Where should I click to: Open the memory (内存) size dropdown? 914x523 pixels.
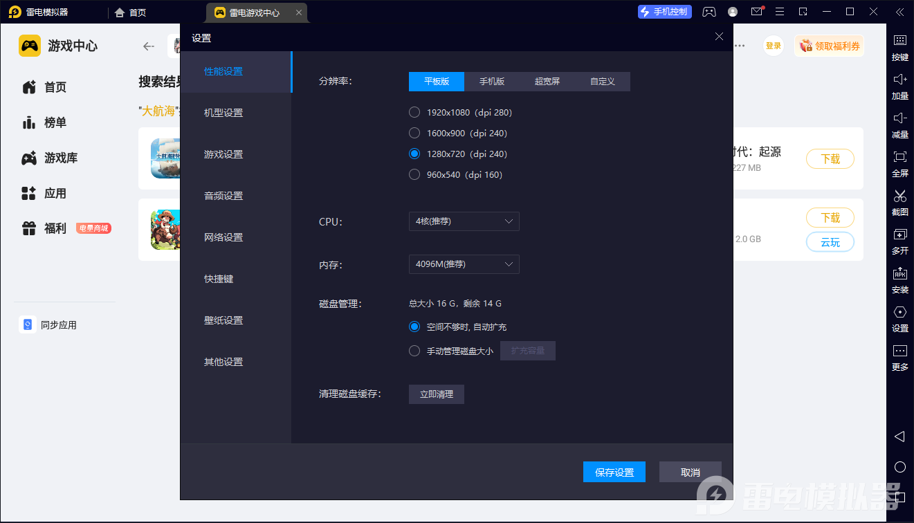[464, 264]
